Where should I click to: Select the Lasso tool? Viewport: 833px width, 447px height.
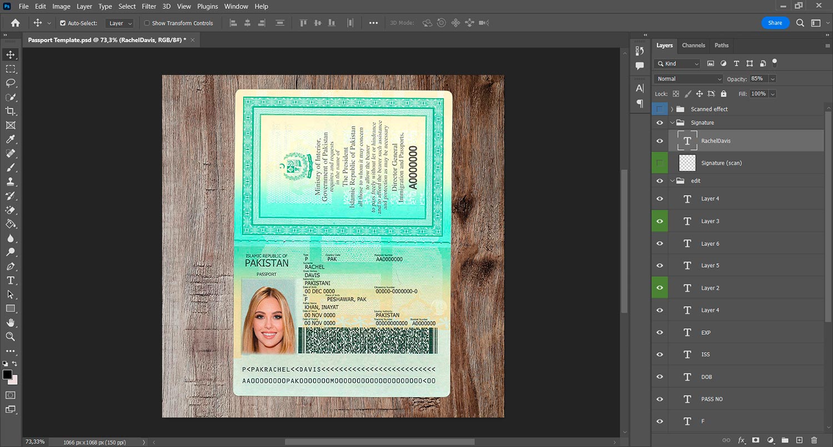pos(11,83)
